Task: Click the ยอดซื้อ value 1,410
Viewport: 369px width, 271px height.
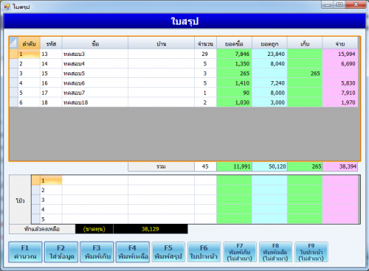Action: [234, 83]
